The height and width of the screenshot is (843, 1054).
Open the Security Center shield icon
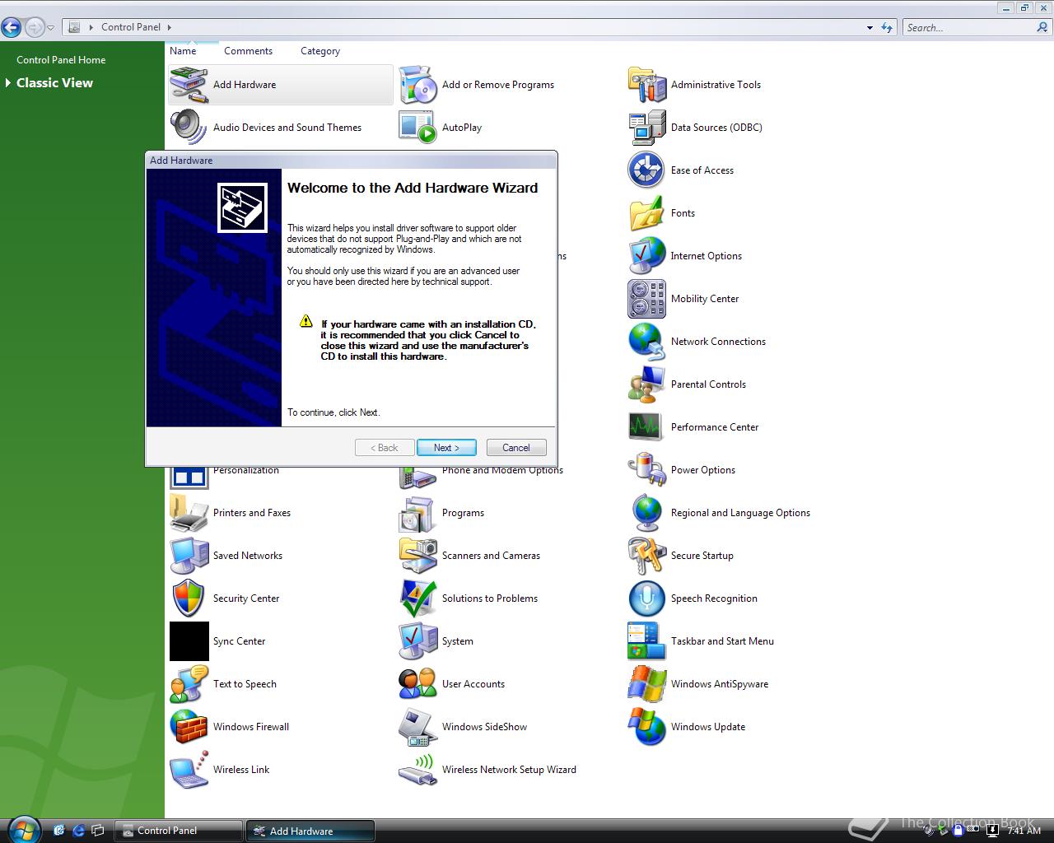click(x=189, y=598)
